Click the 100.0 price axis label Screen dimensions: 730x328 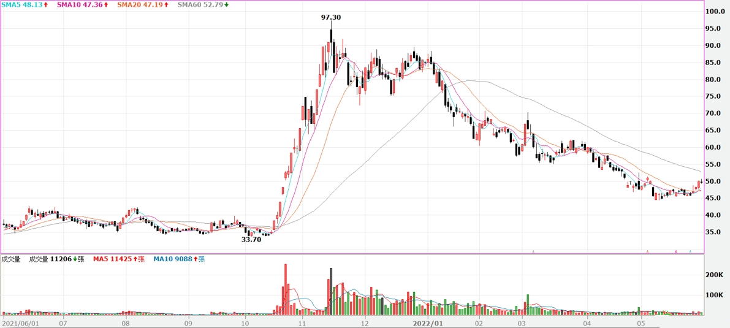(716, 12)
